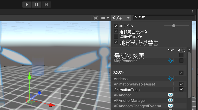Toggle the 選択範囲の外枠 checkbox

point(116,31)
